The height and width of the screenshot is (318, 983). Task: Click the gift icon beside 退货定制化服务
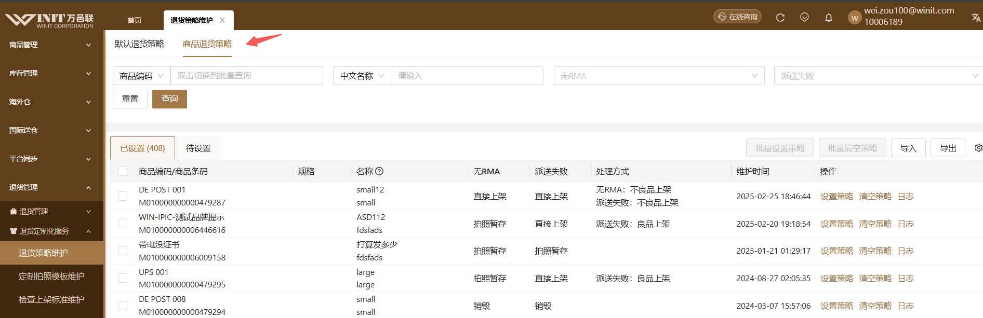pyautogui.click(x=14, y=231)
